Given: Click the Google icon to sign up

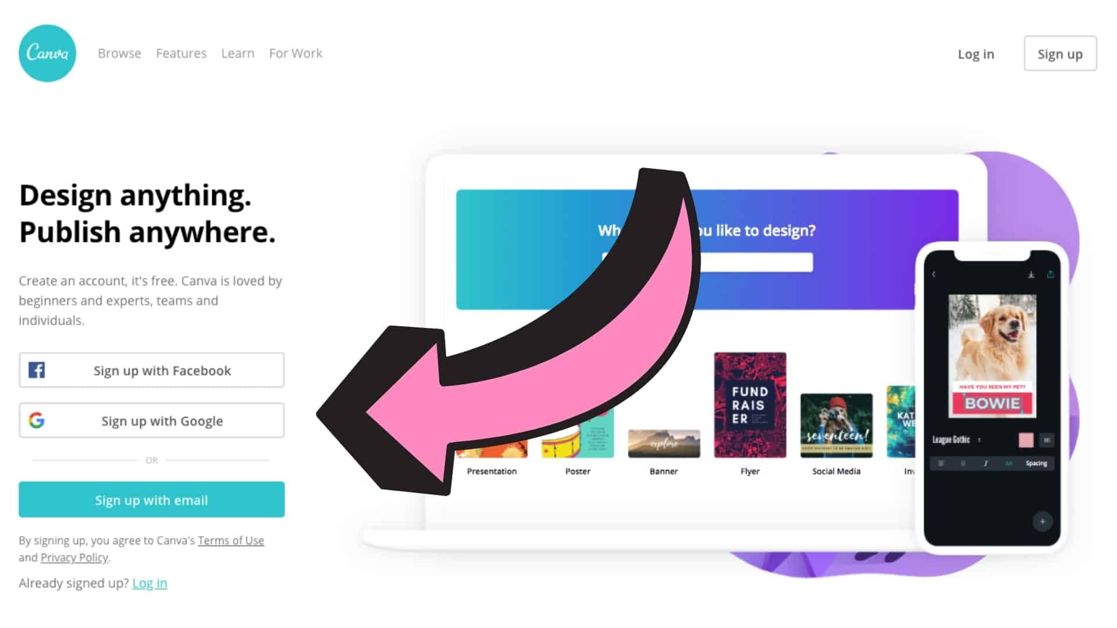Looking at the screenshot, I should (x=36, y=421).
